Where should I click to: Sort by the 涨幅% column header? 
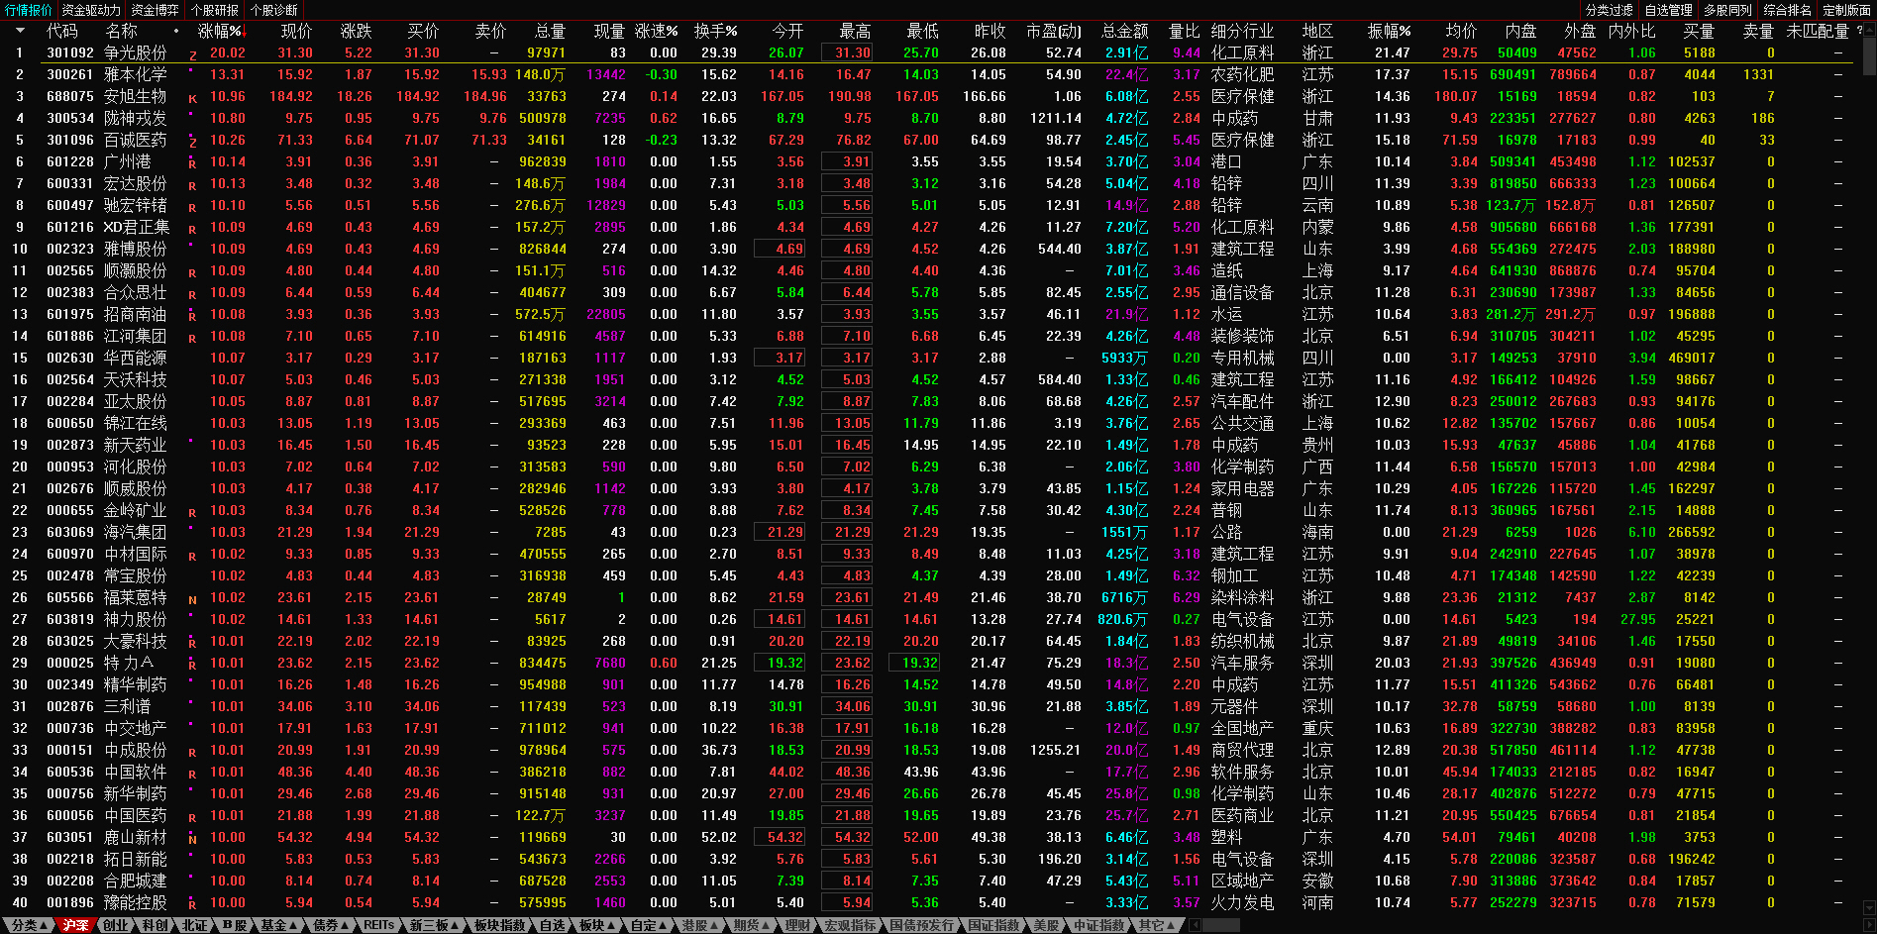(x=220, y=31)
